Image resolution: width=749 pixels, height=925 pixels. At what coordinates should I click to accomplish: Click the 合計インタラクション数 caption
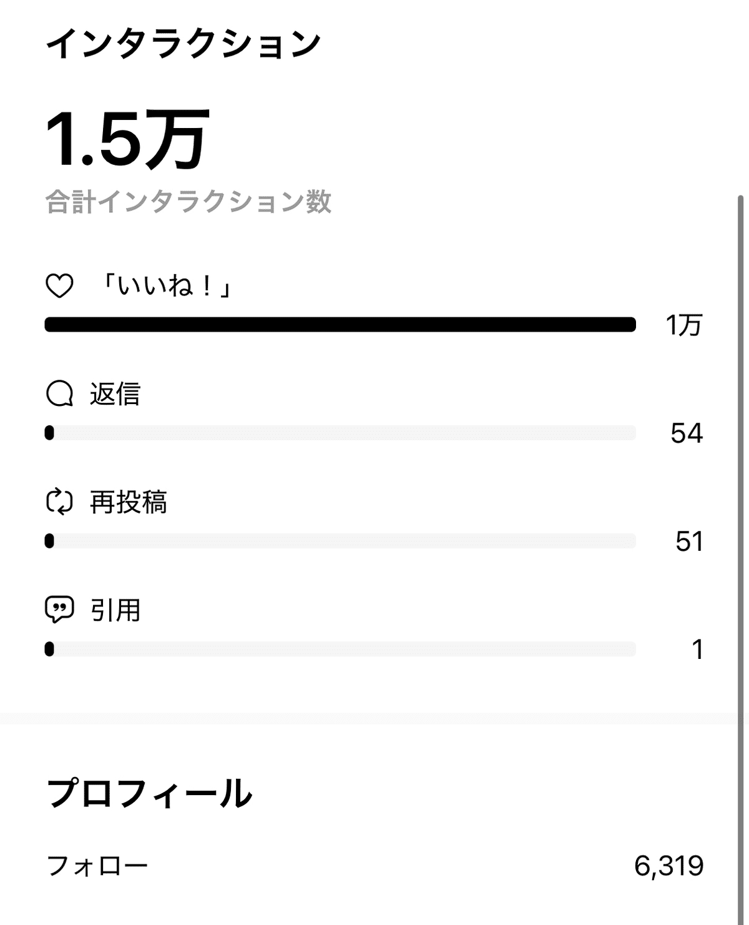click(x=188, y=202)
